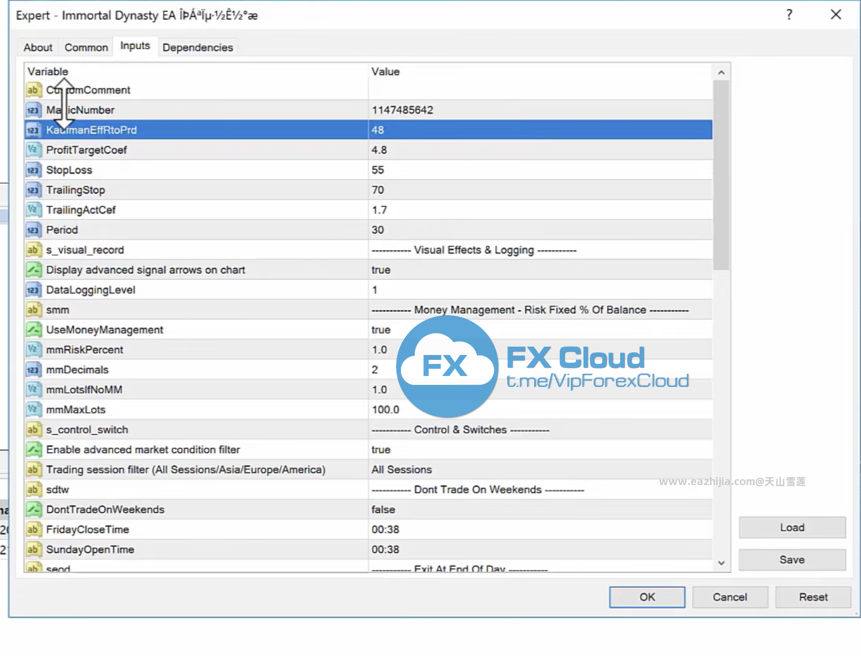861x656 pixels.
Task: Click the double icon beside mmMaxLots
Action: click(x=33, y=410)
